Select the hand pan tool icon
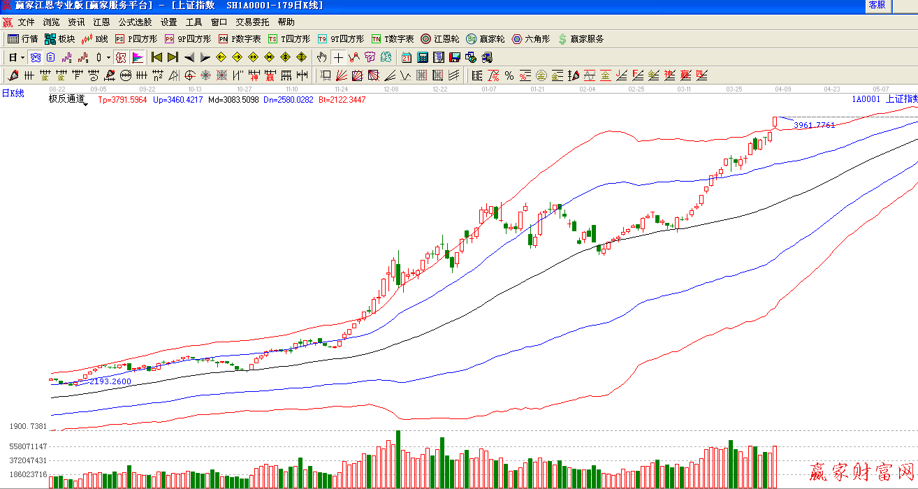Viewport: 918px width, 489px height. click(x=321, y=57)
